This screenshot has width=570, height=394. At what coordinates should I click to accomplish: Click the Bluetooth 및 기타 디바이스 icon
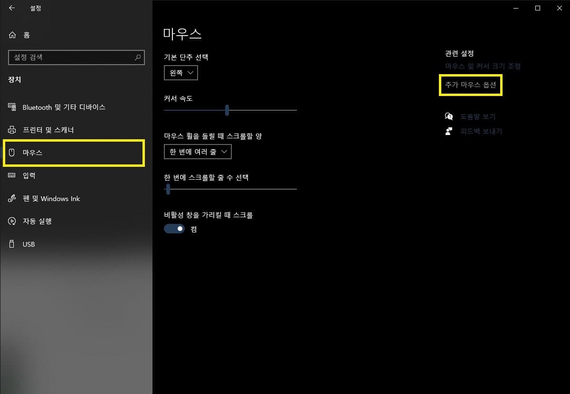13,107
